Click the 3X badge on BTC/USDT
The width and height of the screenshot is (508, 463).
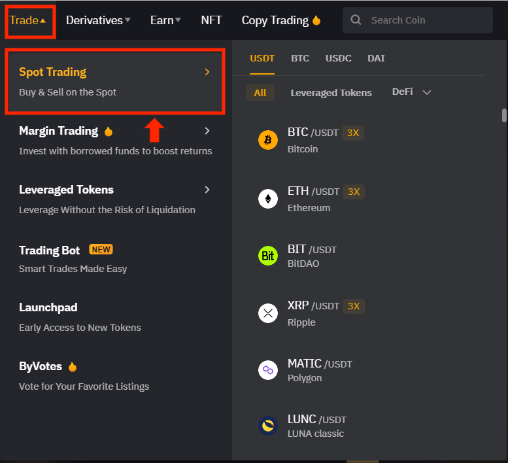pos(353,133)
